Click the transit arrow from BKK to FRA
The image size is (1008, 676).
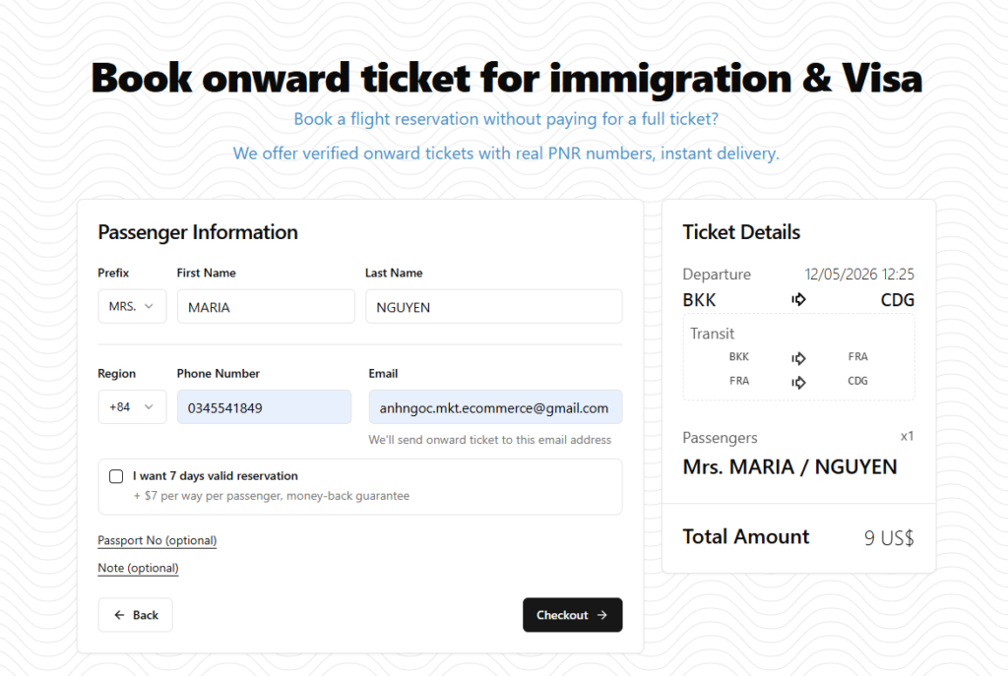pos(798,356)
